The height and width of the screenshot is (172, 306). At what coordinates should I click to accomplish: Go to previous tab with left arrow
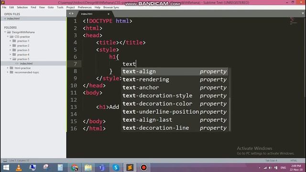tap(70, 13)
